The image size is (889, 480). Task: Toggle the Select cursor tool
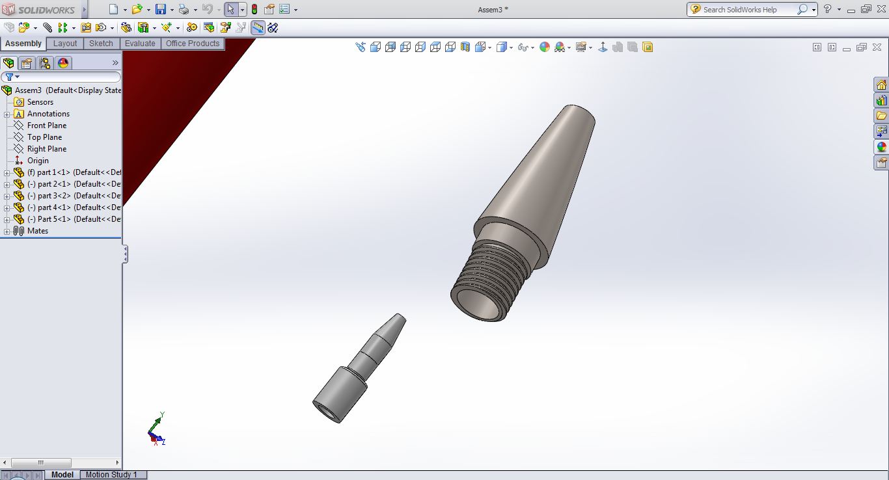click(x=230, y=9)
